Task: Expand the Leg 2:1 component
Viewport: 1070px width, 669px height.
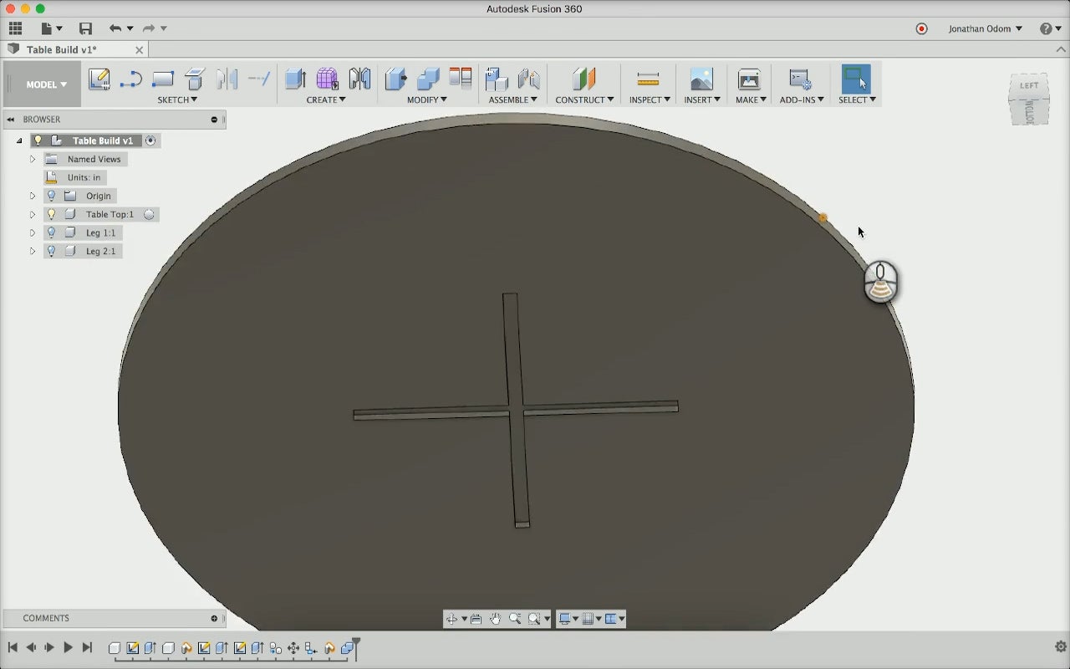Action: click(33, 251)
